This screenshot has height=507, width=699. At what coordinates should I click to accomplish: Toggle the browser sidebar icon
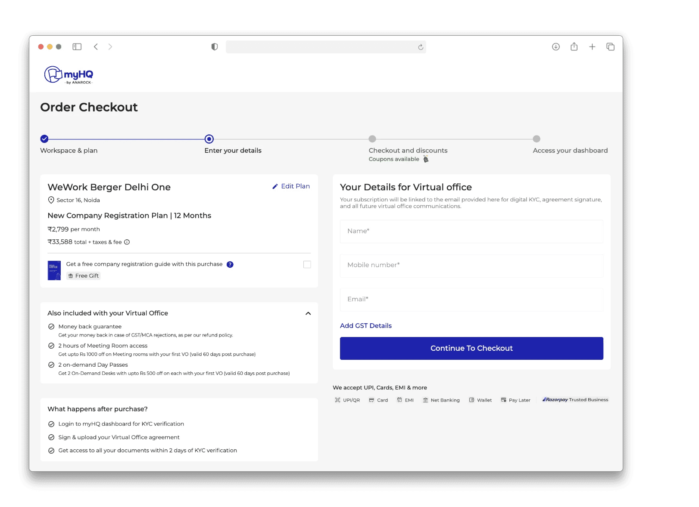point(77,46)
